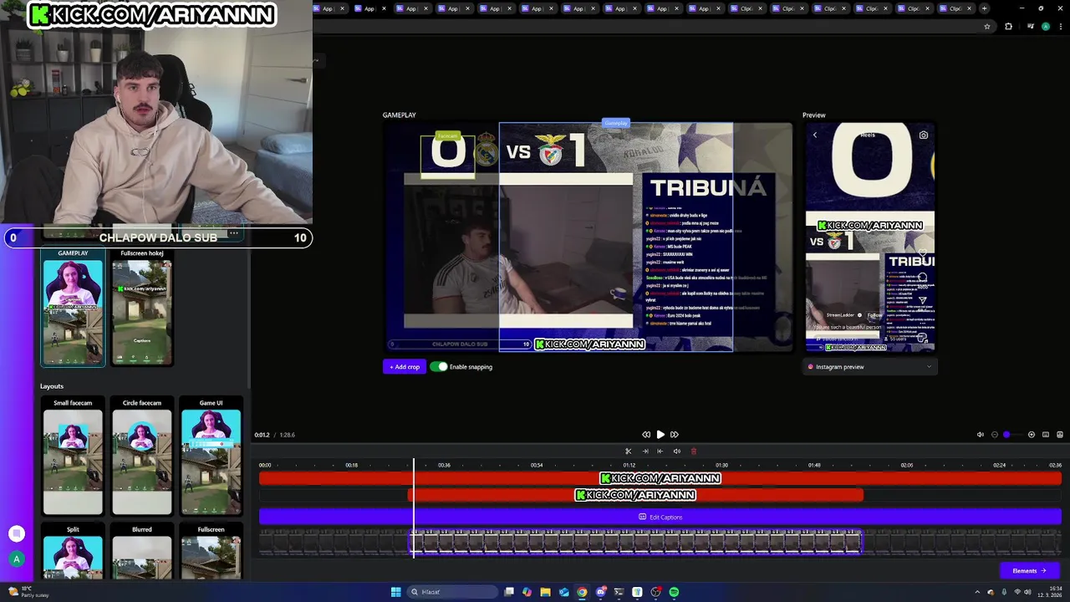Viewport: 1070px width, 602px height.
Task: Select the Circle facecam layout
Action: pos(142,457)
